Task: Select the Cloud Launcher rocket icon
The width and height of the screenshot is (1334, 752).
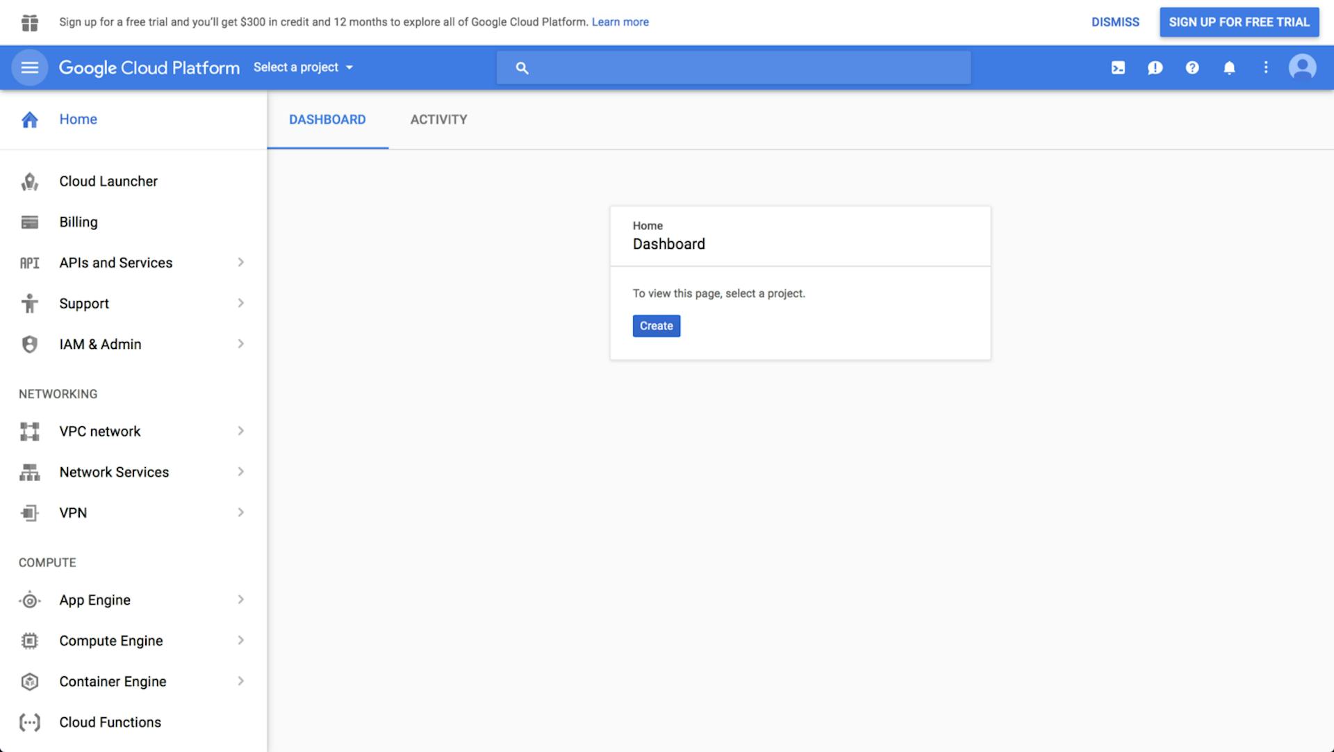Action: (x=29, y=181)
